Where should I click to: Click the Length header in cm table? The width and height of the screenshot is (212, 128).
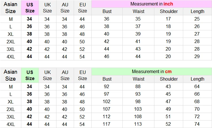pos(197,79)
